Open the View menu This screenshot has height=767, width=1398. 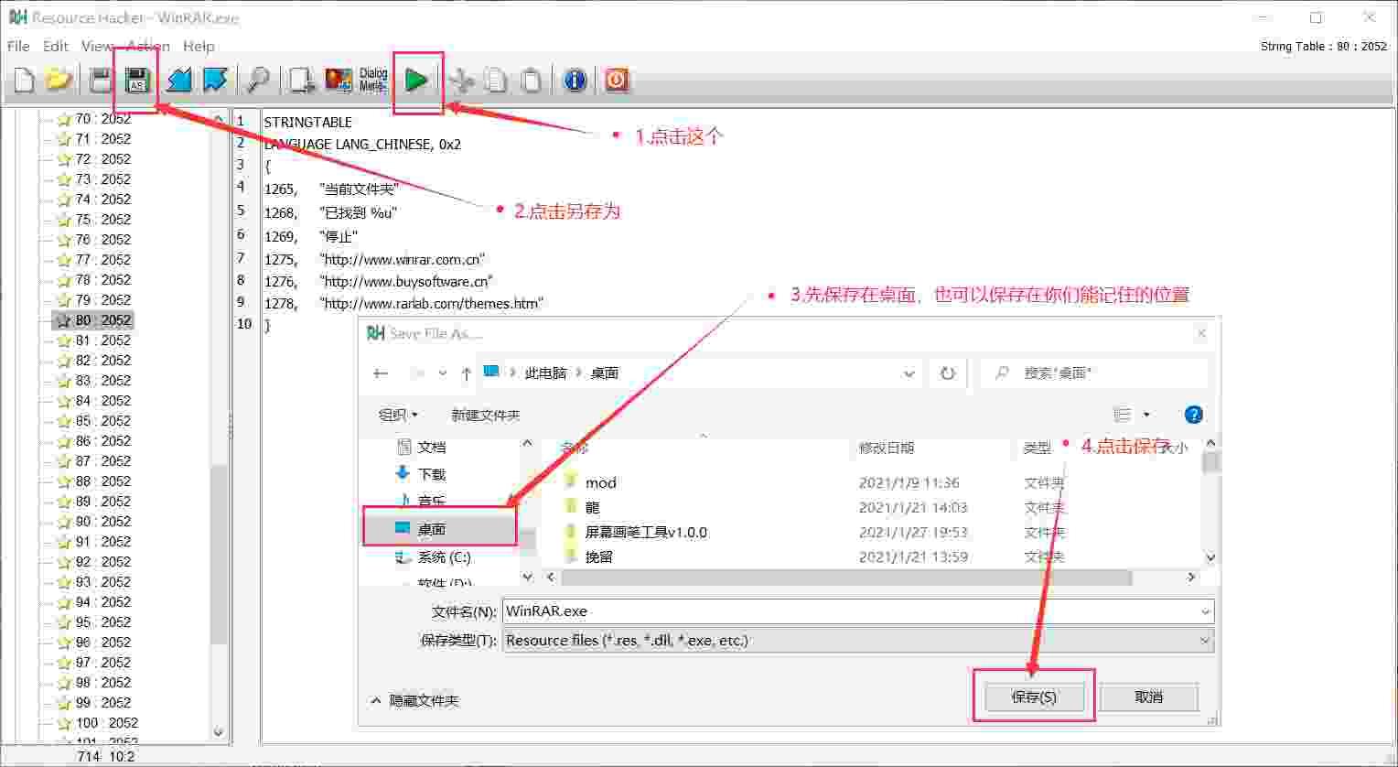pos(97,46)
